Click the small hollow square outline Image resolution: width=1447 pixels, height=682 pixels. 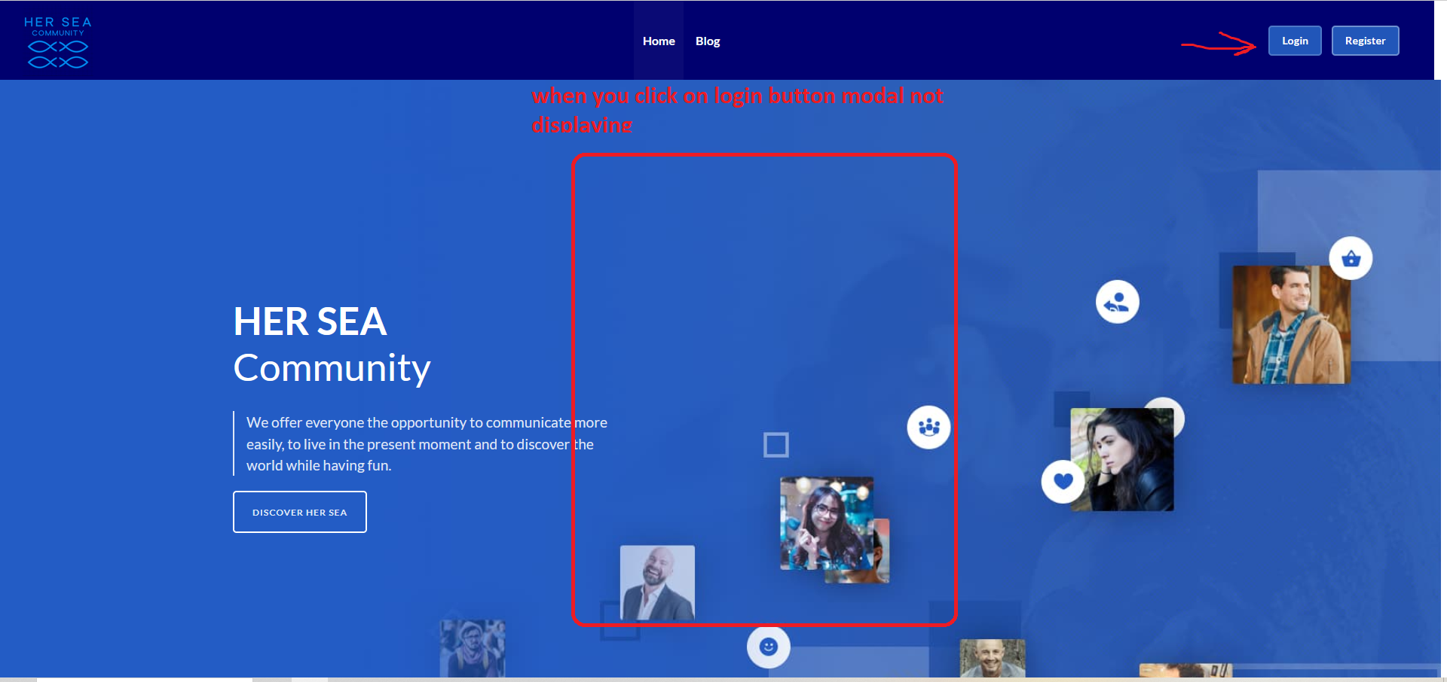(776, 445)
